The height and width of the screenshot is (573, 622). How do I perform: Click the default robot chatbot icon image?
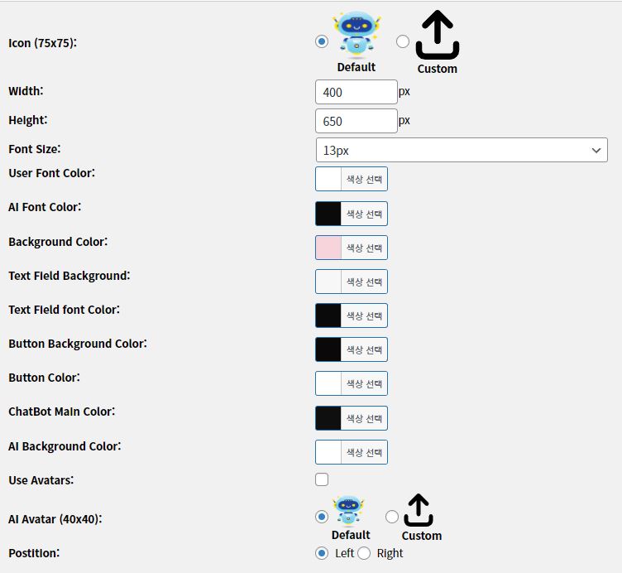[356, 35]
